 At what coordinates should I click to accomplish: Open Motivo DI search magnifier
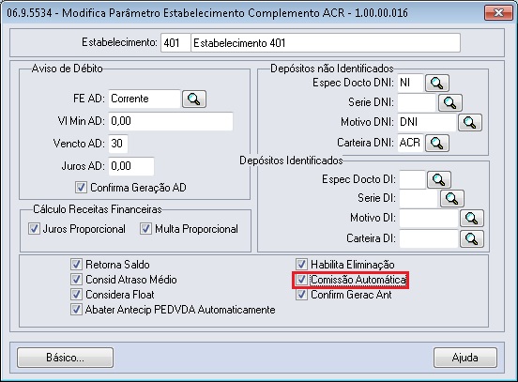coord(472,218)
